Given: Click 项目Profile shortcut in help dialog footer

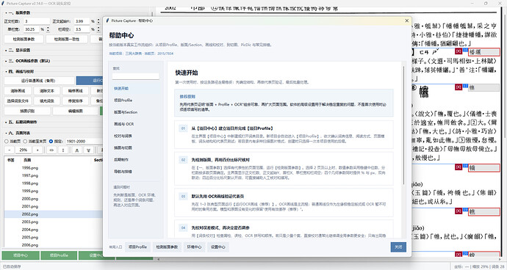Looking at the screenshot, I should point(137,247).
